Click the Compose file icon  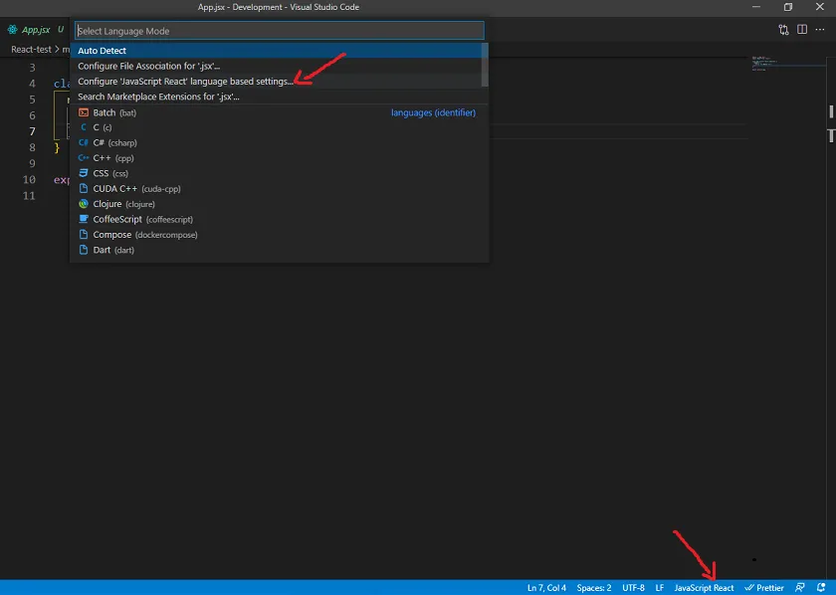pos(84,235)
